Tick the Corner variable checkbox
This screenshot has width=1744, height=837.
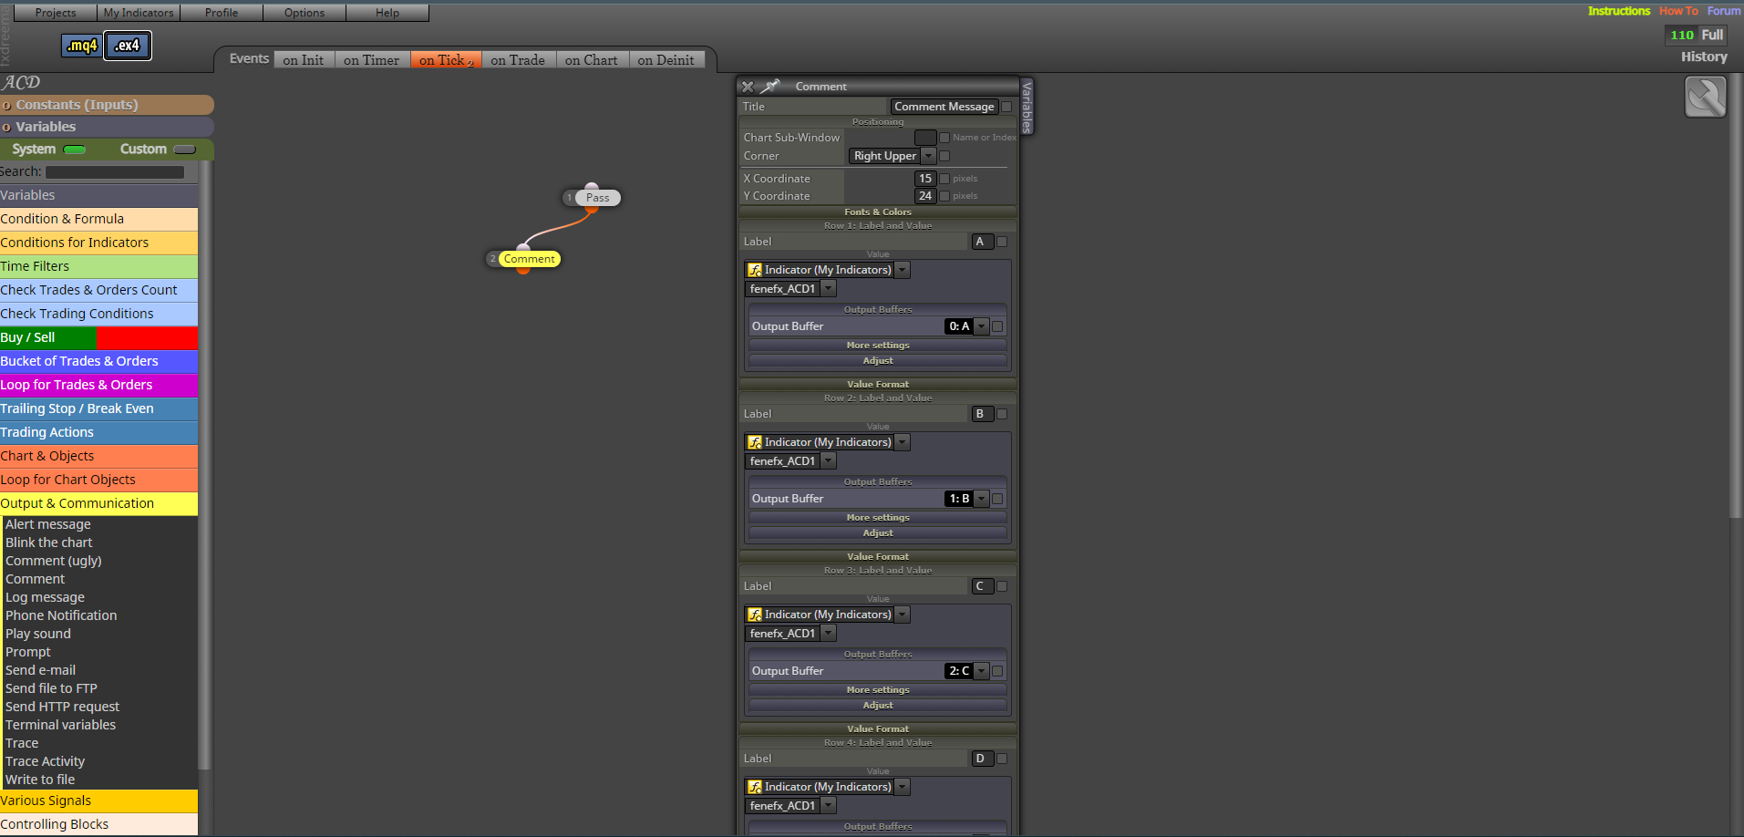(x=944, y=156)
